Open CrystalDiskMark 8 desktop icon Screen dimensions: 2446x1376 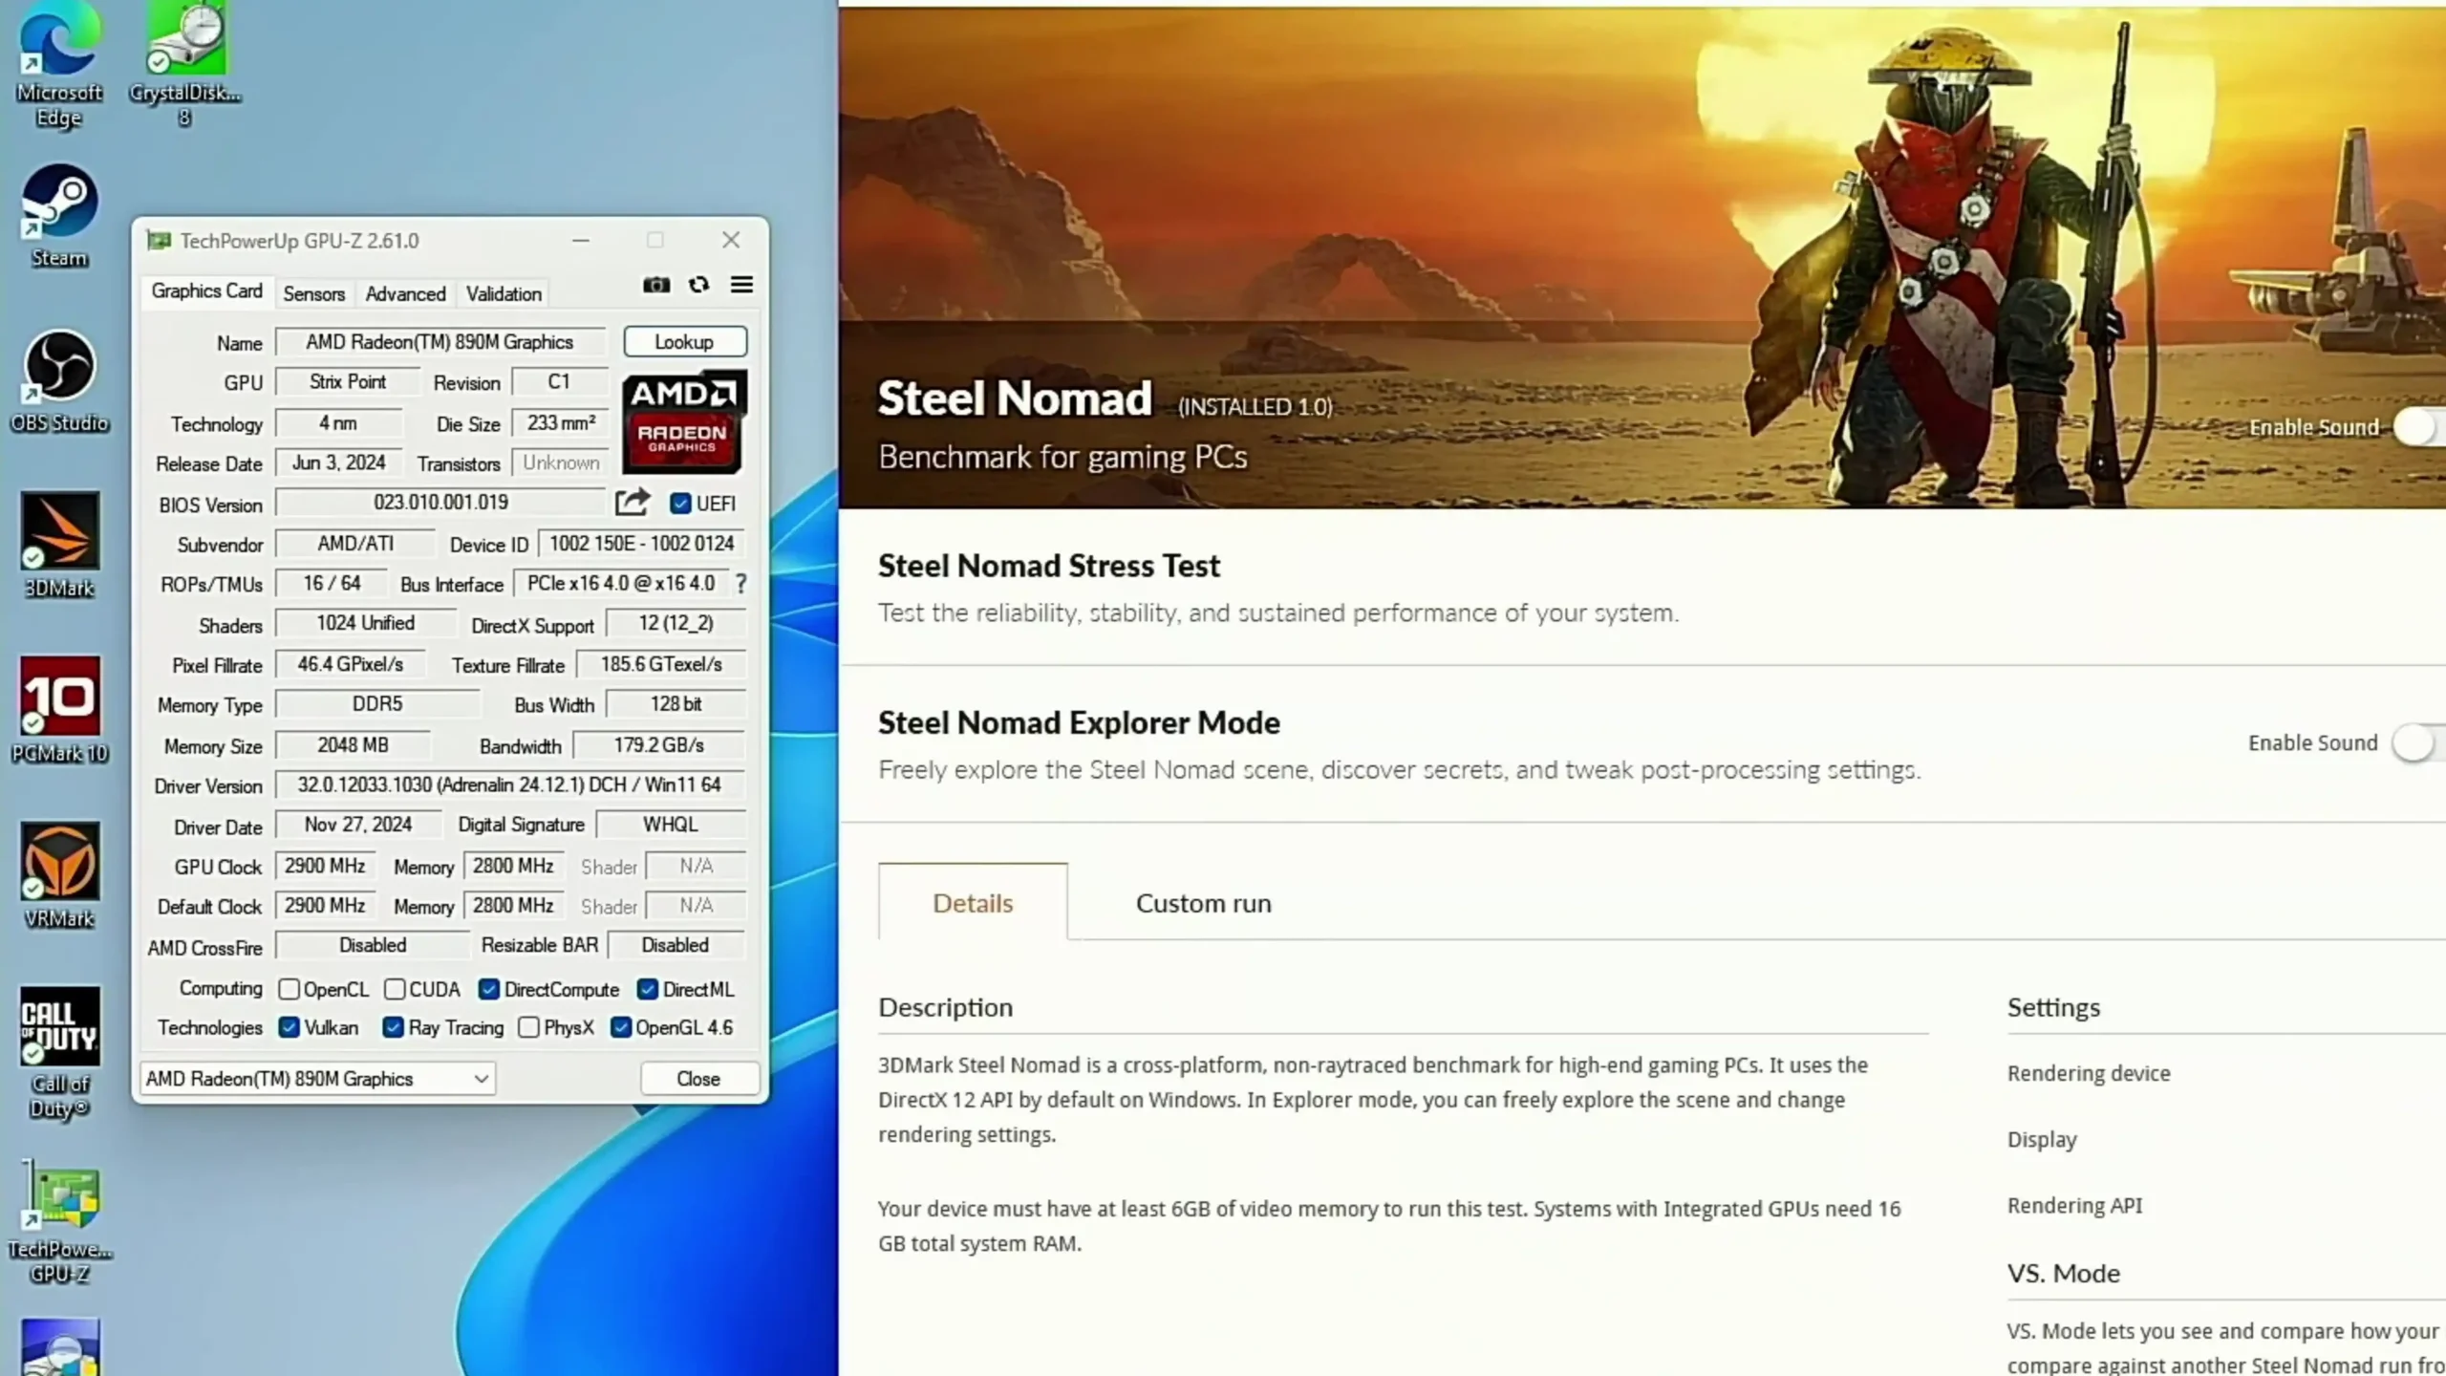[185, 65]
